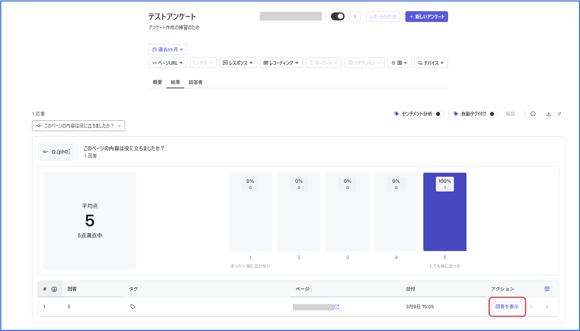580x331 pixels.
Task: Switch to the 概要 tab
Action: pos(157,82)
